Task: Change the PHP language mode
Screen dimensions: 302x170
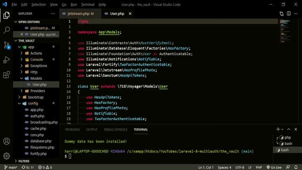Action: tap(259, 167)
